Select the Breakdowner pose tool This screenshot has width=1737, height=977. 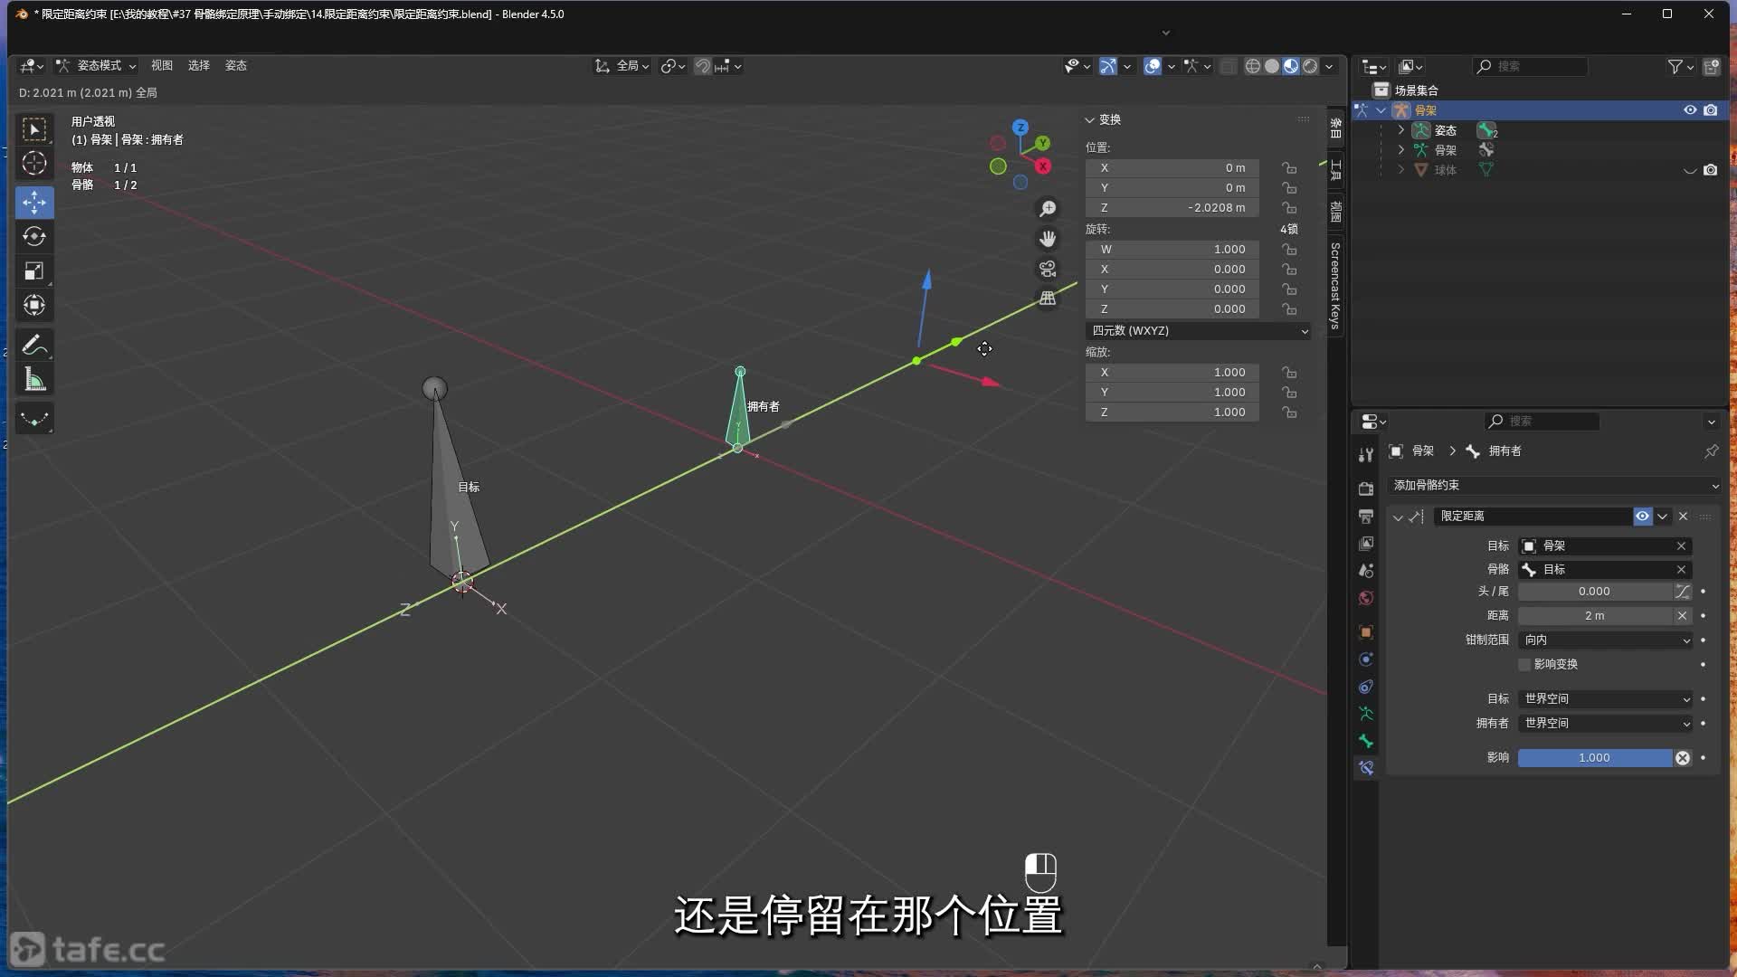(34, 419)
